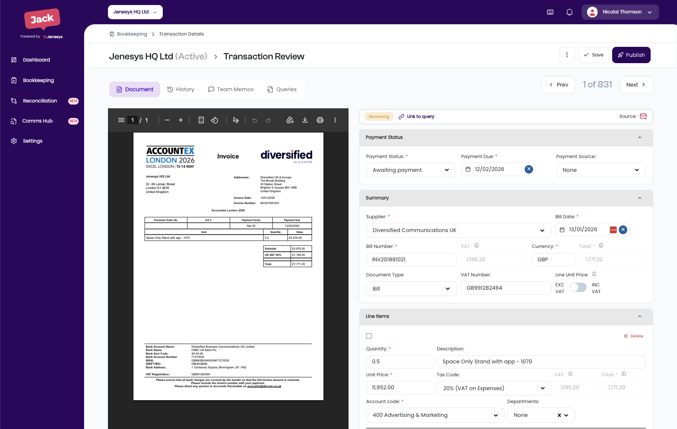
Task: Tick the line item checkbox
Action: tap(369, 336)
